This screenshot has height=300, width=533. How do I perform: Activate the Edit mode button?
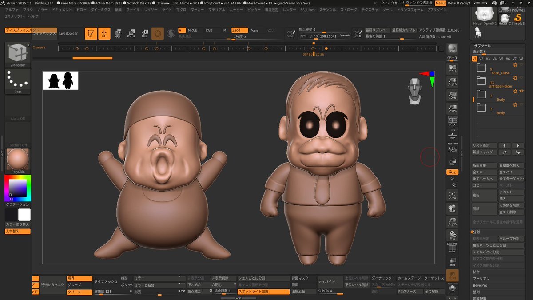click(91, 33)
